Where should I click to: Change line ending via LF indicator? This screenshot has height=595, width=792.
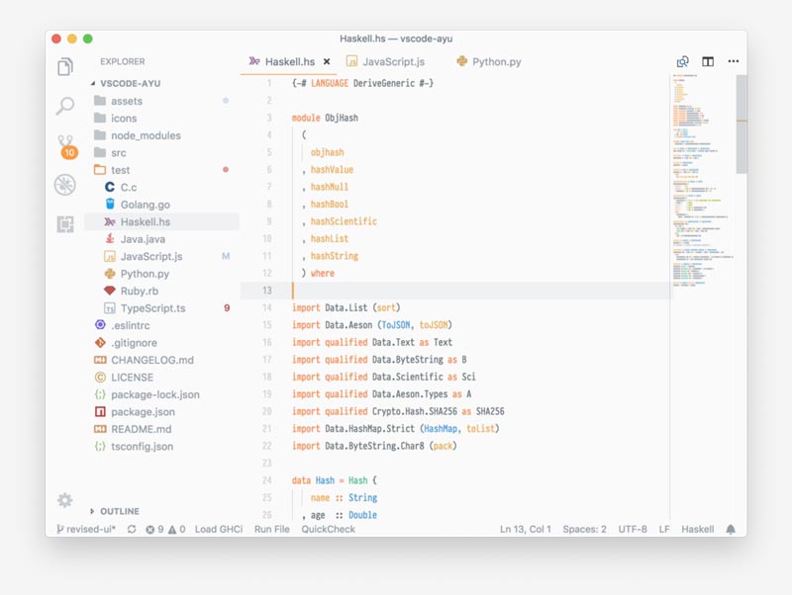click(664, 529)
